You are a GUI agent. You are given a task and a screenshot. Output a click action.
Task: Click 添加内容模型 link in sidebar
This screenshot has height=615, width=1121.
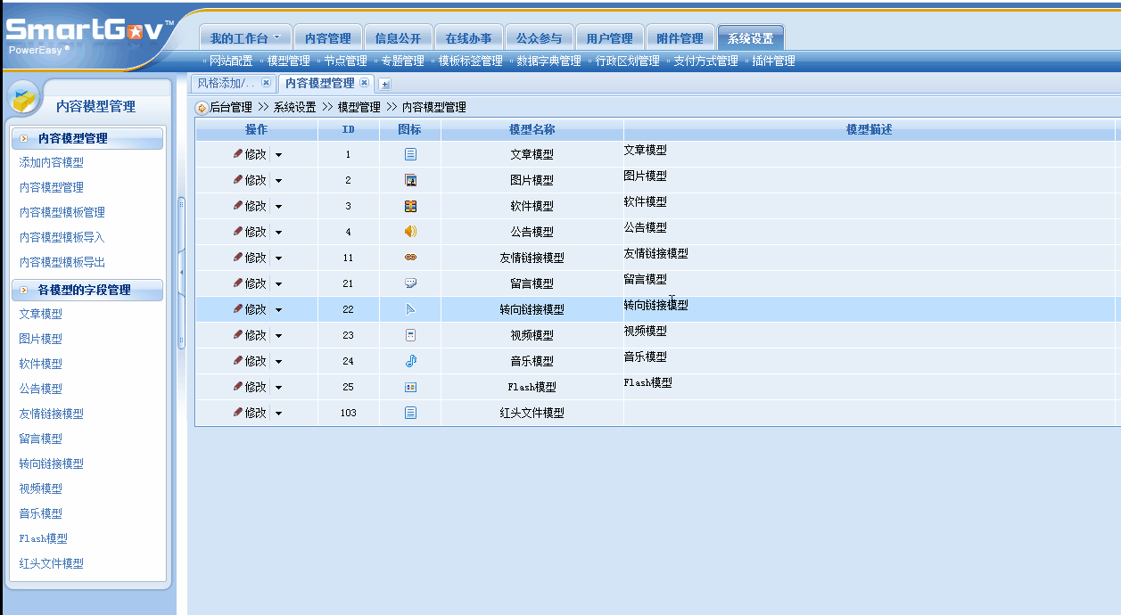click(52, 162)
